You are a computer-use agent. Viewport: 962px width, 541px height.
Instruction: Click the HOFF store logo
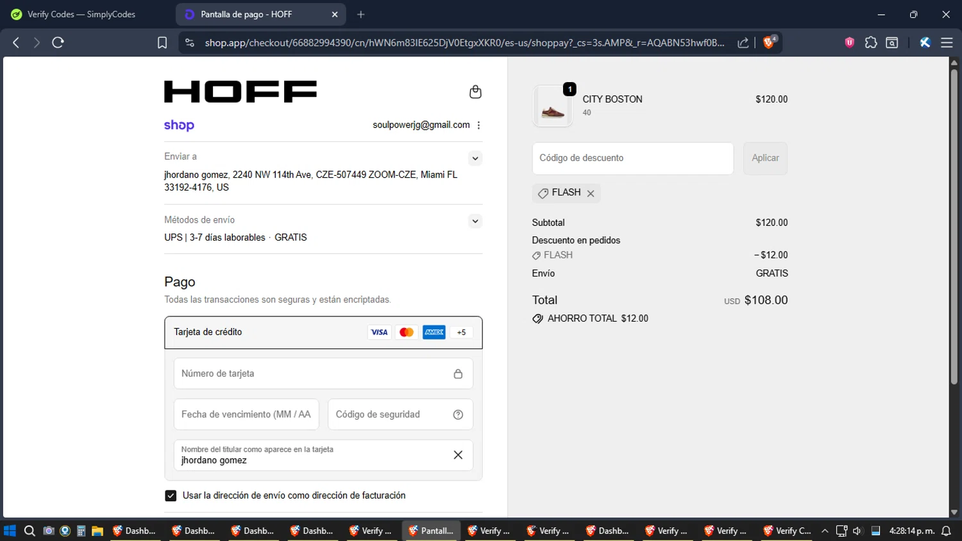240,92
